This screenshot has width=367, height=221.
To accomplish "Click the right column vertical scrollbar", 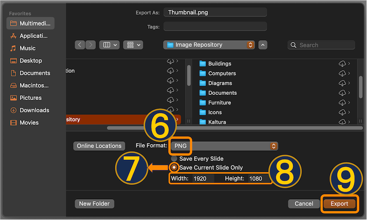I will point(361,87).
